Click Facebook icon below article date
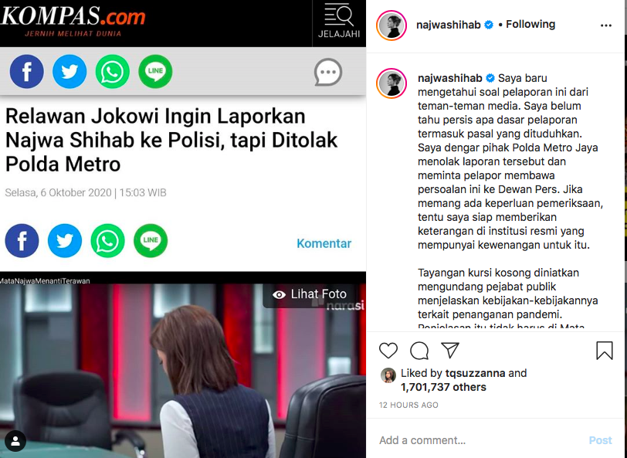627x458 pixels. [x=22, y=241]
